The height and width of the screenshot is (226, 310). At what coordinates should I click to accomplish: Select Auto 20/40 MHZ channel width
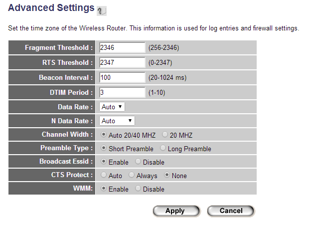pyautogui.click(x=104, y=135)
